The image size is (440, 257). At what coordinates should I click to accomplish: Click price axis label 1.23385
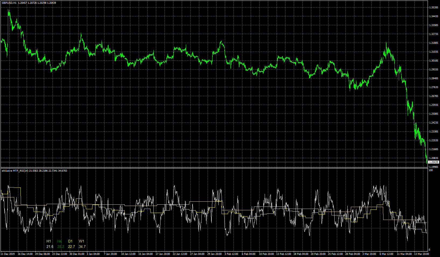tap(433, 132)
